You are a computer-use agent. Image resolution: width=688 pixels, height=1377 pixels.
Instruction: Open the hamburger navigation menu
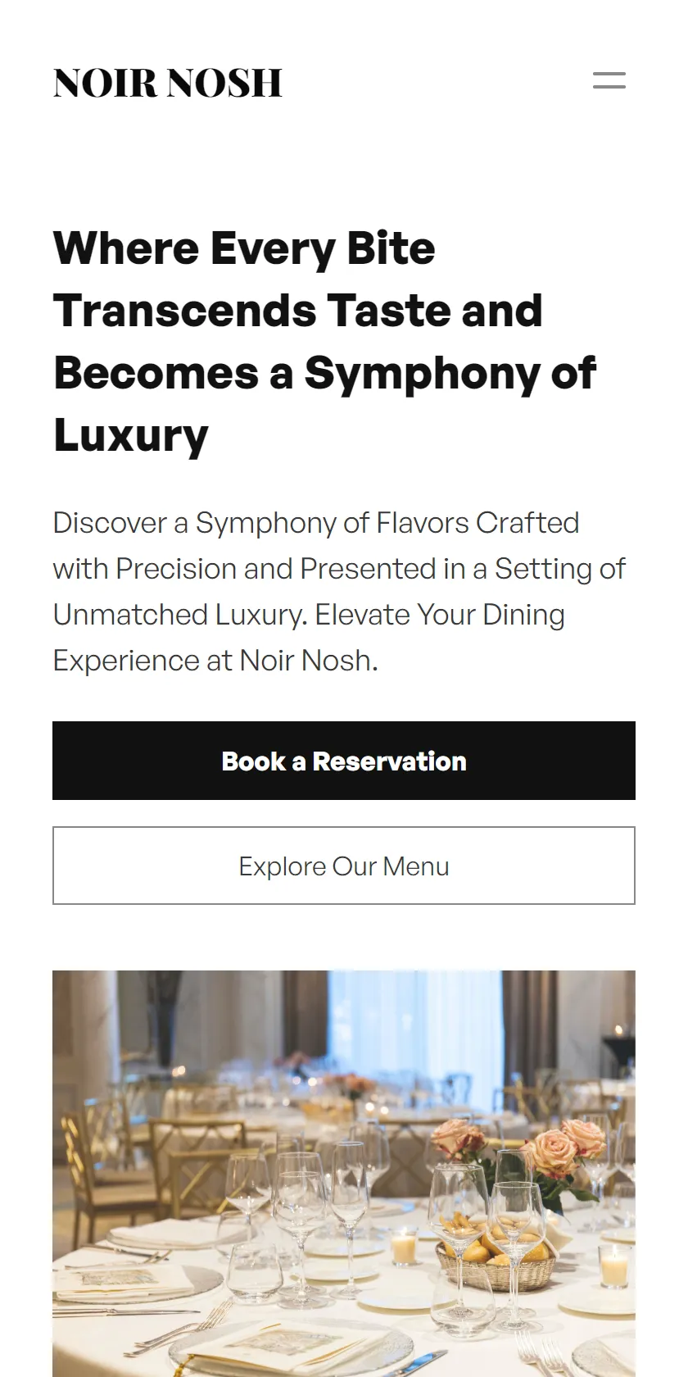(609, 80)
